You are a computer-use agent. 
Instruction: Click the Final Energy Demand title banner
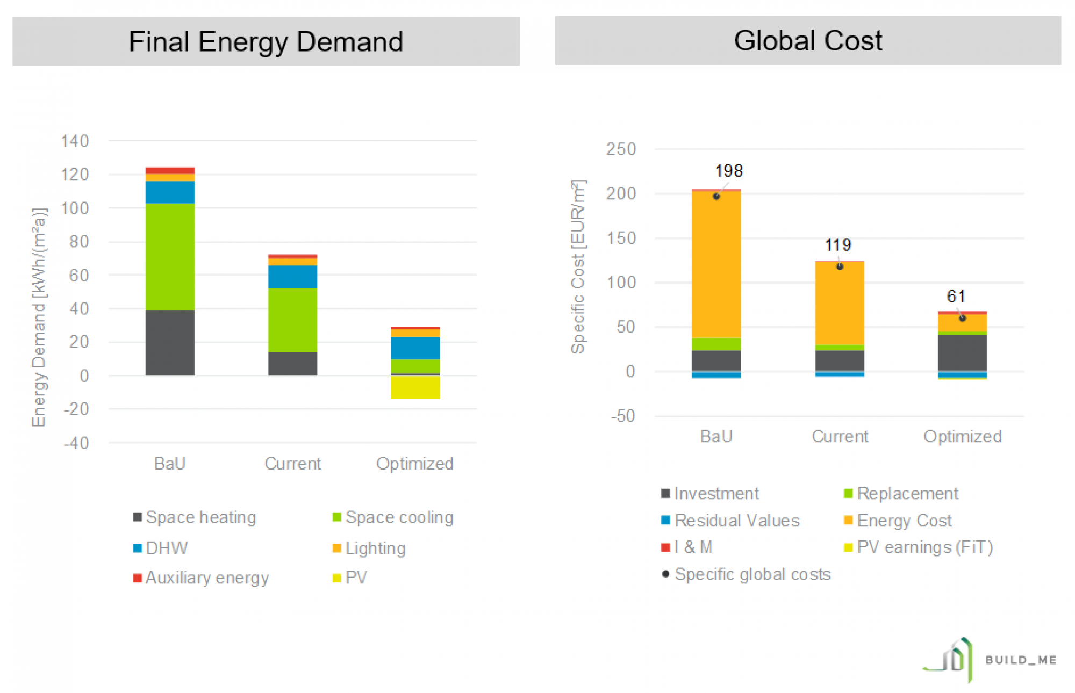[266, 41]
